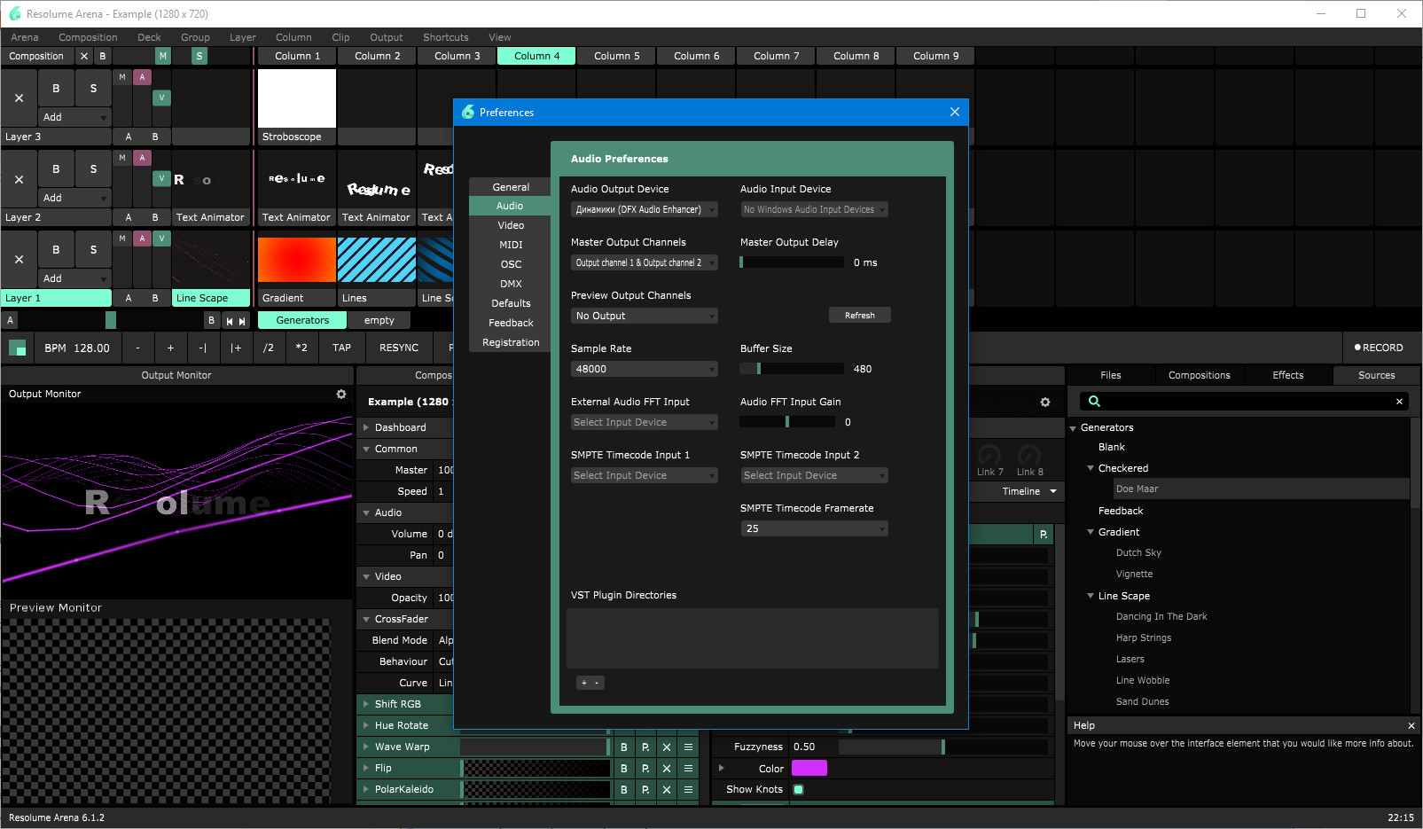The height and width of the screenshot is (829, 1423).
Task: Nudge BPM up with the plus button
Action: click(170, 348)
